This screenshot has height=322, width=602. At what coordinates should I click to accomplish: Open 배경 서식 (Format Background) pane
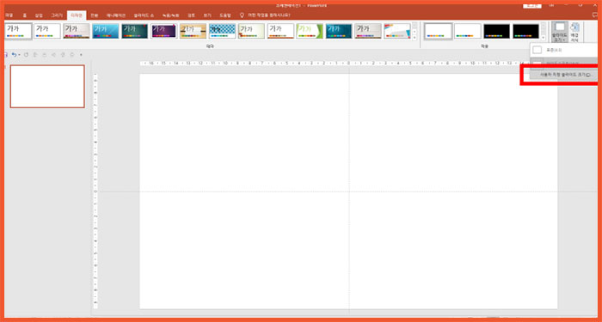click(574, 32)
